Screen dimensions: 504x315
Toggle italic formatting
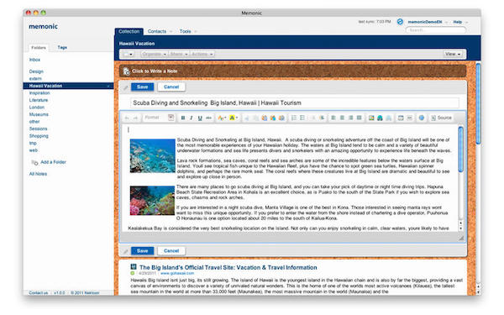(192, 118)
